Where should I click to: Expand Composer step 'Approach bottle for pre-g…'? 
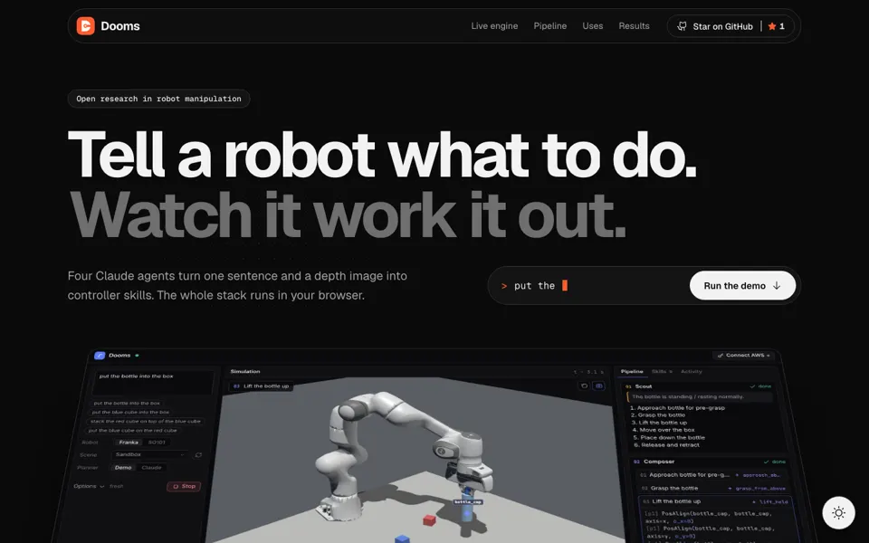[711, 475]
